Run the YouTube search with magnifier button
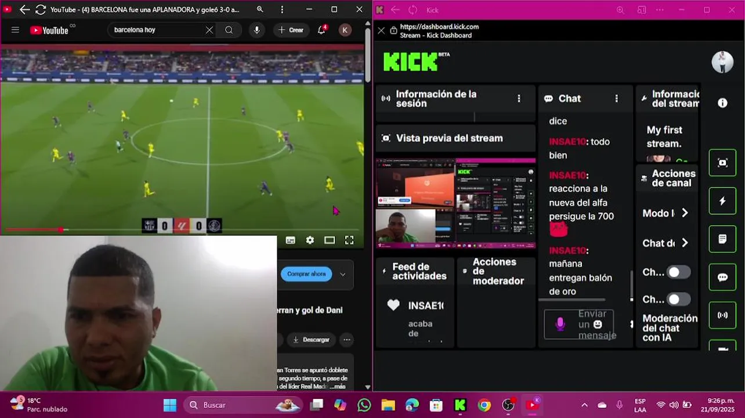The height and width of the screenshot is (418, 745). pos(229,30)
